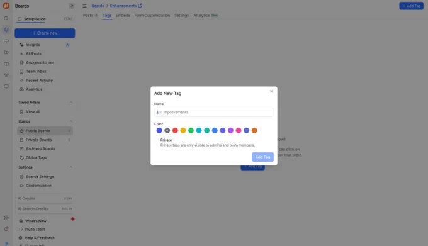Viewport: 428px width, 246px height.
Task: Click the notification icon below the gear
Action: (6, 229)
